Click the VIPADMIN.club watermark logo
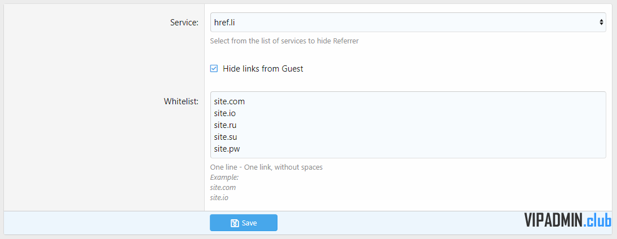Screen dimensions: 617x239 [x=567, y=220]
